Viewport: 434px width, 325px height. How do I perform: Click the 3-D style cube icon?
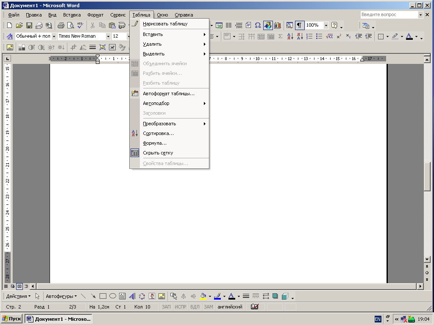pos(285,296)
